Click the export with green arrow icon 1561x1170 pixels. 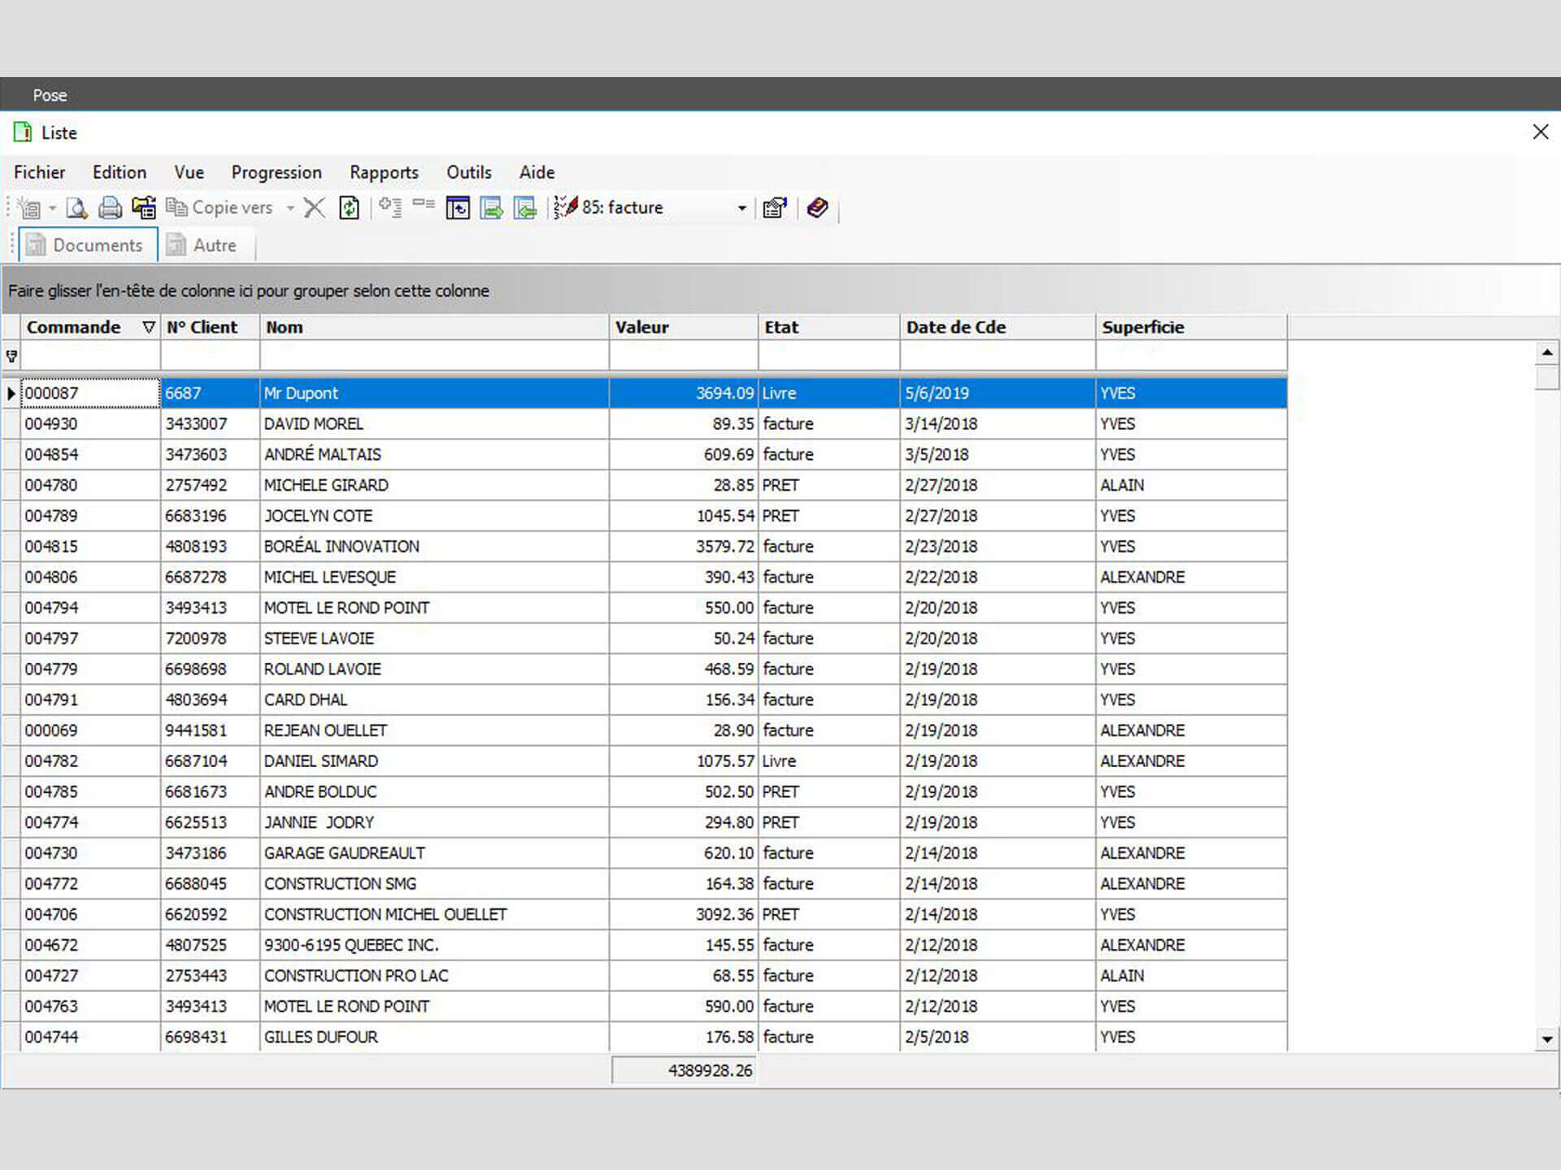point(491,208)
